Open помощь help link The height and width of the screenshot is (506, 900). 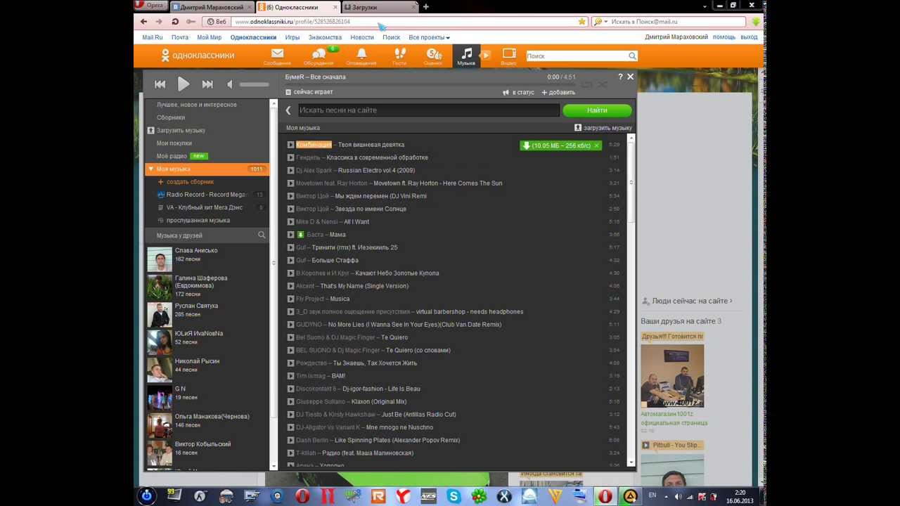[724, 37]
